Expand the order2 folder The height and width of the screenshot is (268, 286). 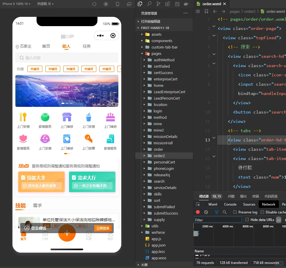click(164, 156)
